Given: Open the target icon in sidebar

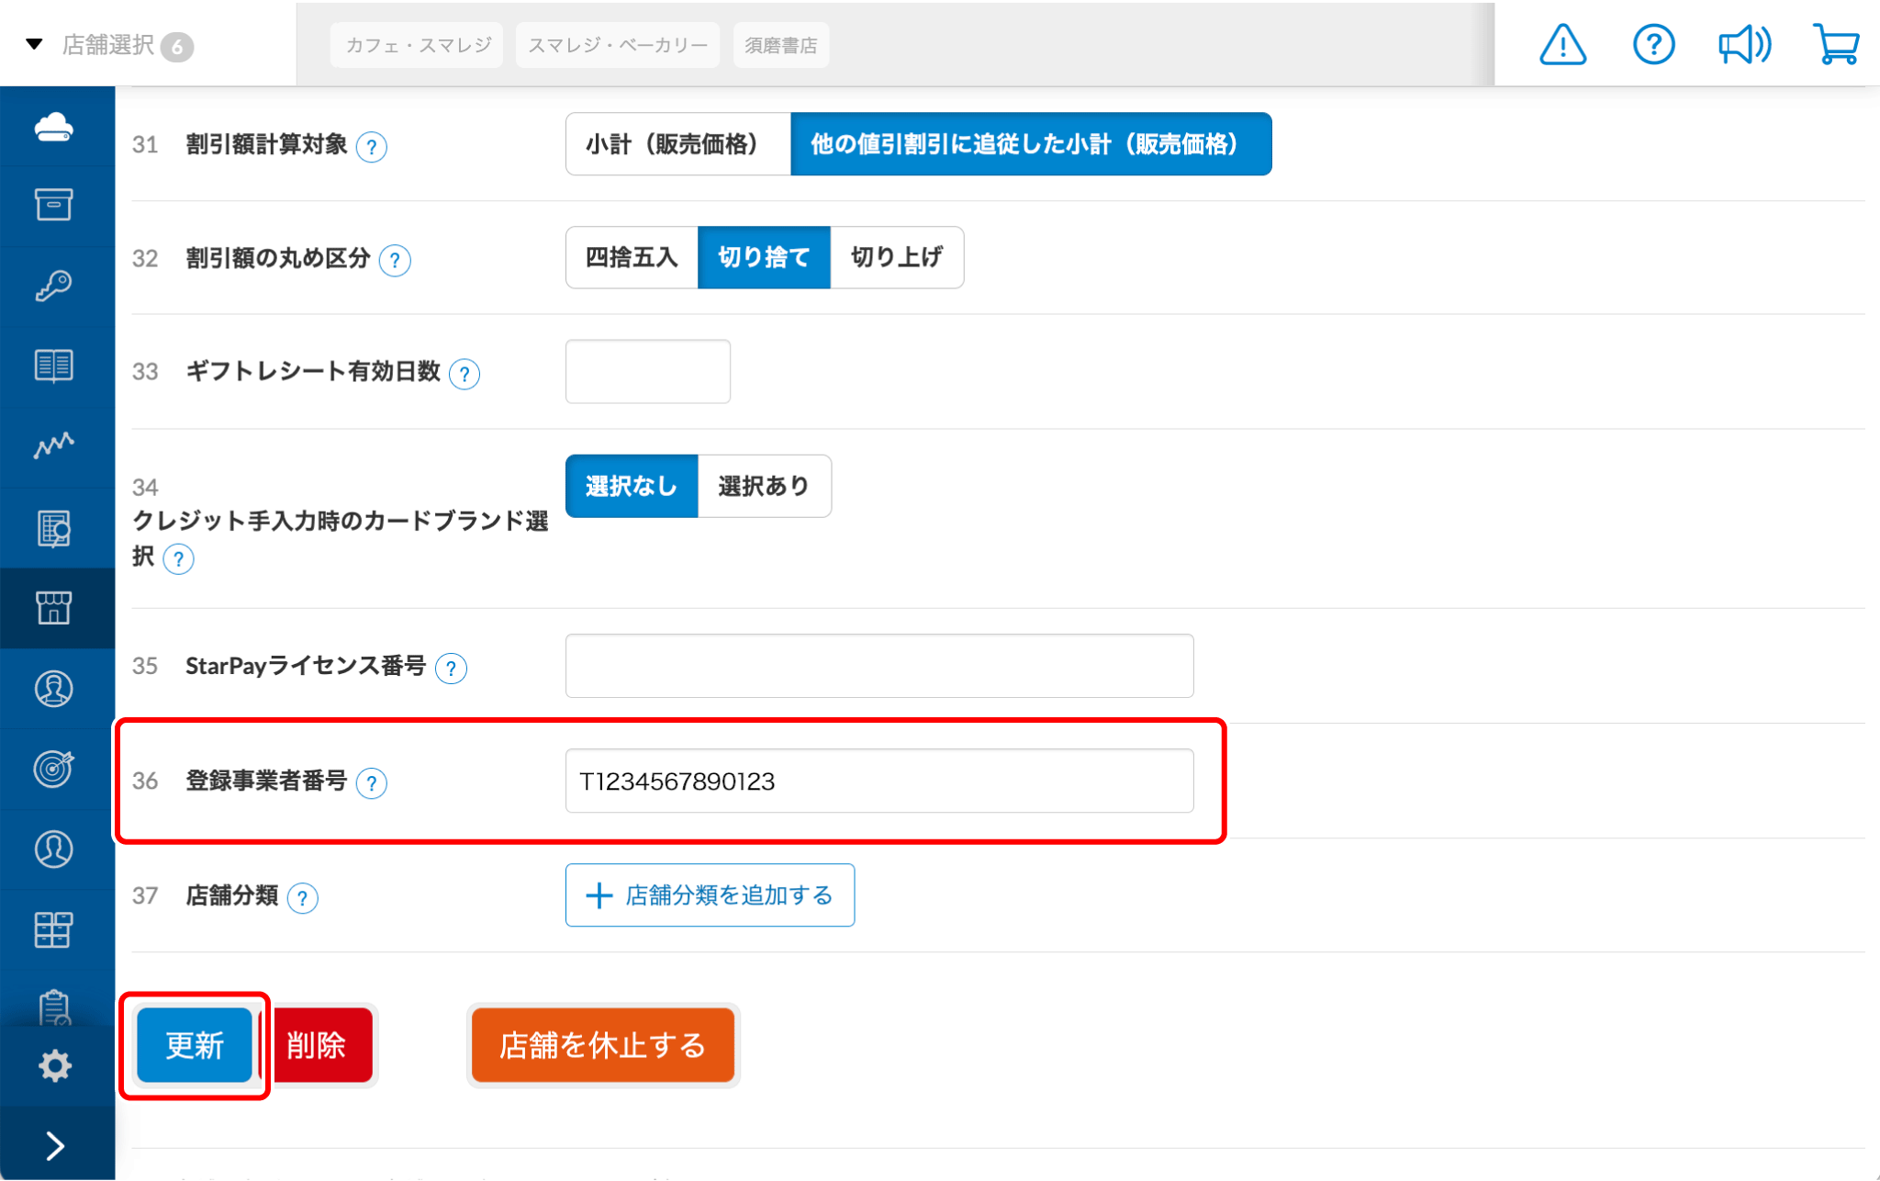Looking at the screenshot, I should click(x=54, y=769).
